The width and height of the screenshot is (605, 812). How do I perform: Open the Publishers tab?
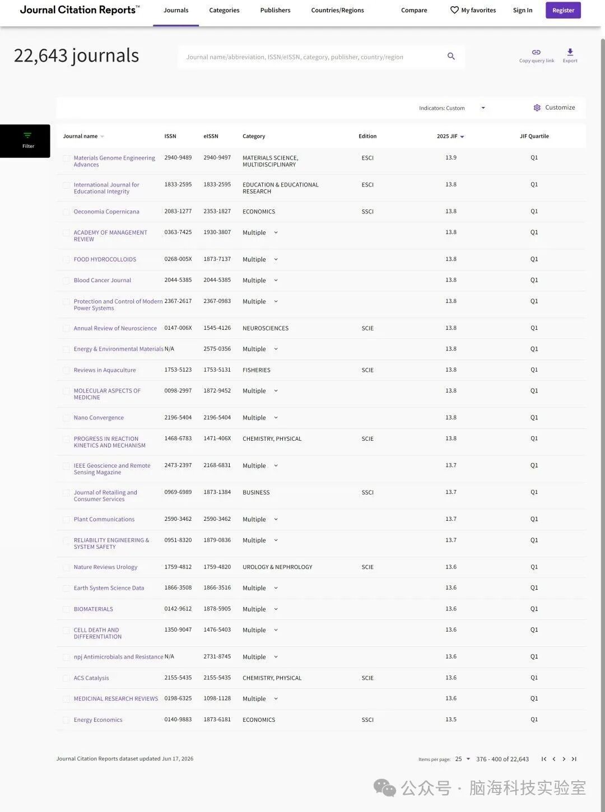coord(275,10)
